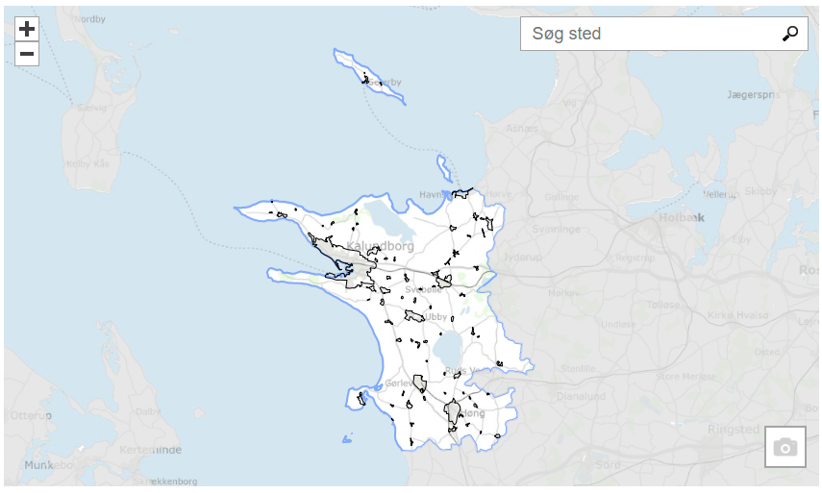Click the Gørlev town label

point(398,382)
